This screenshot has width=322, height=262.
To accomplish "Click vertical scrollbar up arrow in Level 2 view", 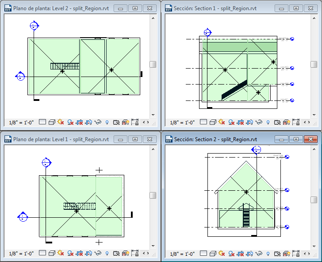I will 153,18.
